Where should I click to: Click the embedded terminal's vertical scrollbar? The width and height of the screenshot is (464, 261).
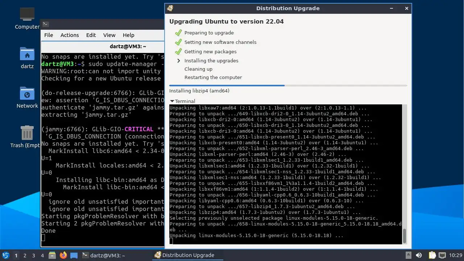click(x=405, y=174)
